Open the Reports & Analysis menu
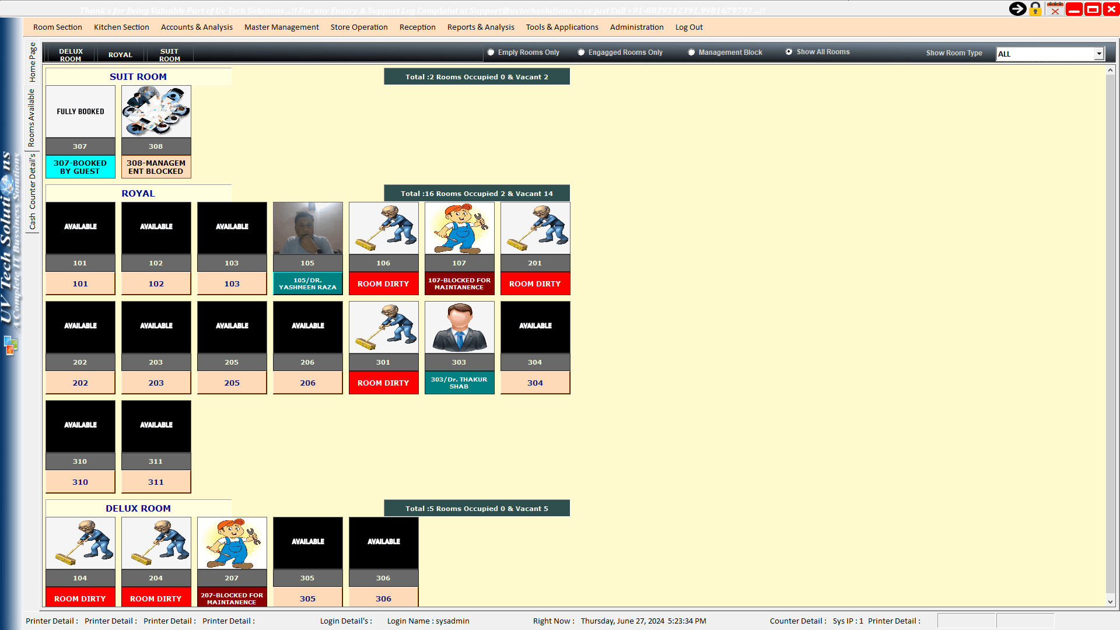The width and height of the screenshot is (1120, 630). (x=480, y=27)
